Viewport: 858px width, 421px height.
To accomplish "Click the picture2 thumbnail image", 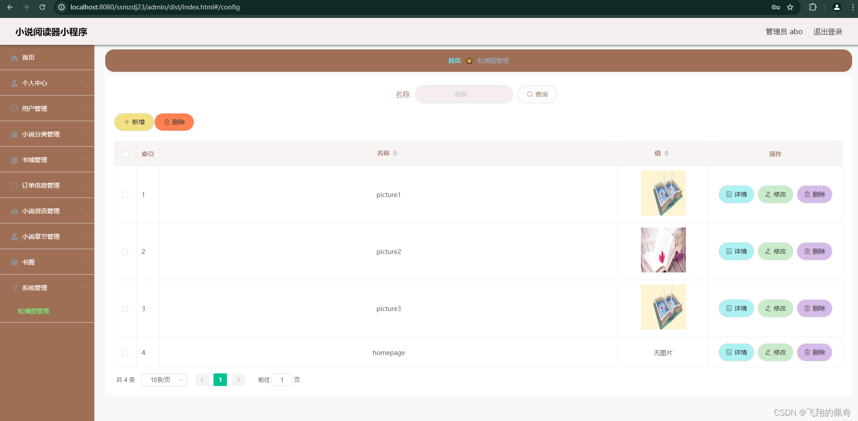I will (663, 250).
